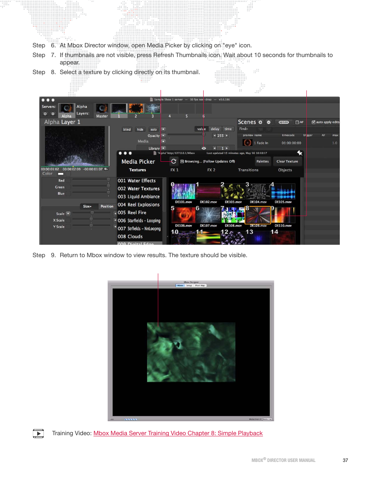Click the Palettes button
Screen dimensions: 370x479
click(263, 161)
